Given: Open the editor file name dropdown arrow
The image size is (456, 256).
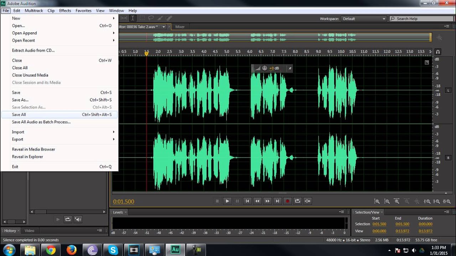Looking at the screenshot, I should tap(164, 27).
